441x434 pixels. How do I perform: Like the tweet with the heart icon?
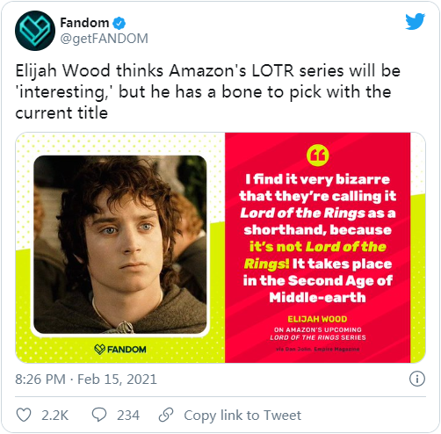click(x=24, y=415)
